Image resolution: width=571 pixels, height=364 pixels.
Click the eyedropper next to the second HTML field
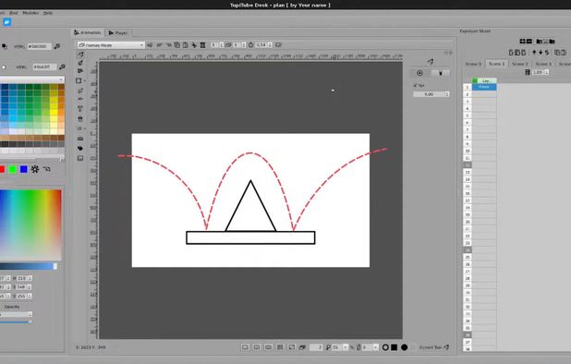pyautogui.click(x=62, y=67)
